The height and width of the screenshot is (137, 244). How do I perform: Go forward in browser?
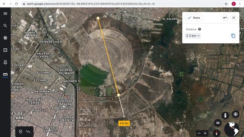(x=10, y=4)
